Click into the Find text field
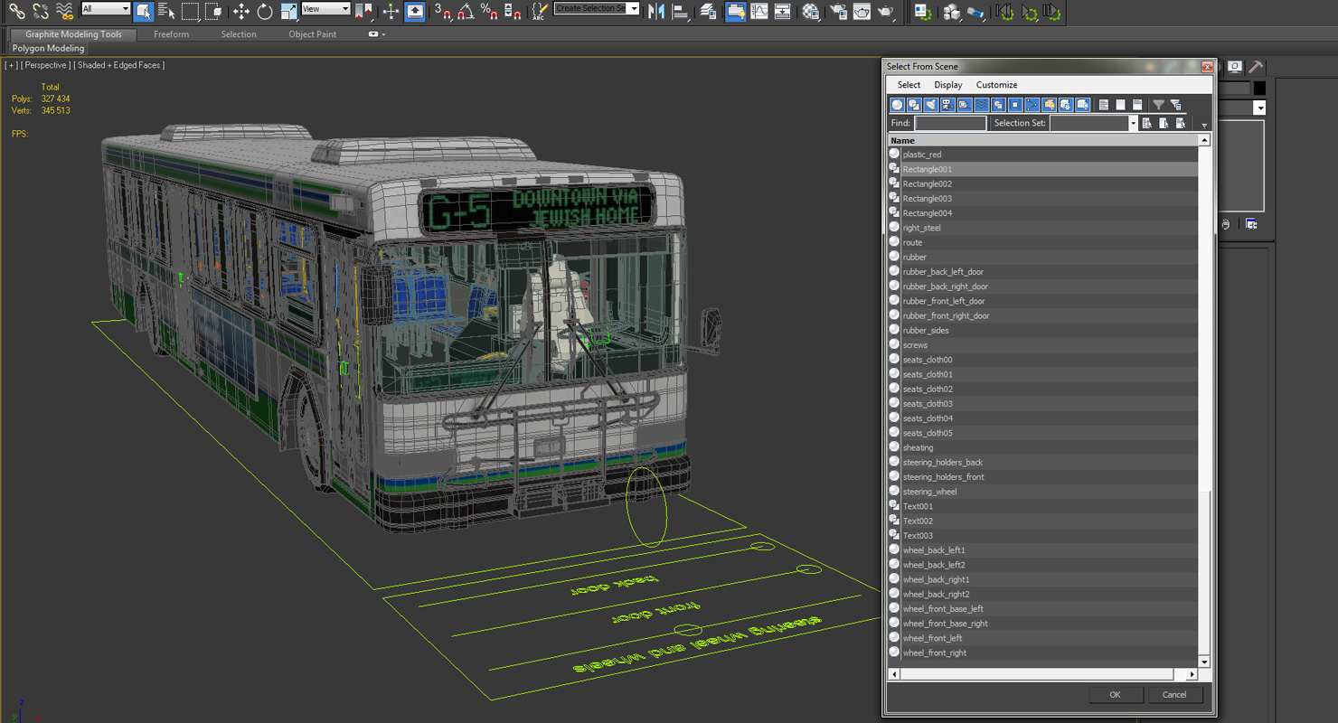Image resolution: width=1338 pixels, height=723 pixels. (x=949, y=123)
